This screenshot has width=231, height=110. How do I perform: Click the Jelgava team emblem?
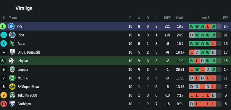coord(11,61)
